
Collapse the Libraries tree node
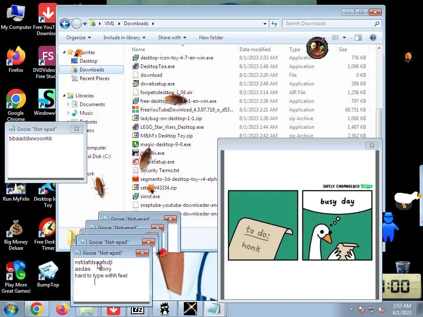[64, 95]
